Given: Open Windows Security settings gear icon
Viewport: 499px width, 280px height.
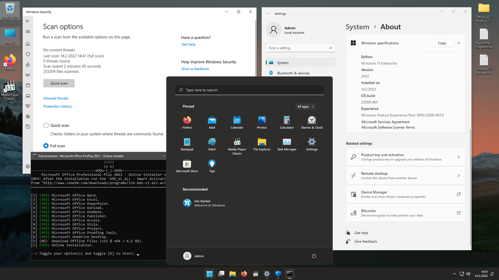Looking at the screenshot, I should pyautogui.click(x=28, y=166).
